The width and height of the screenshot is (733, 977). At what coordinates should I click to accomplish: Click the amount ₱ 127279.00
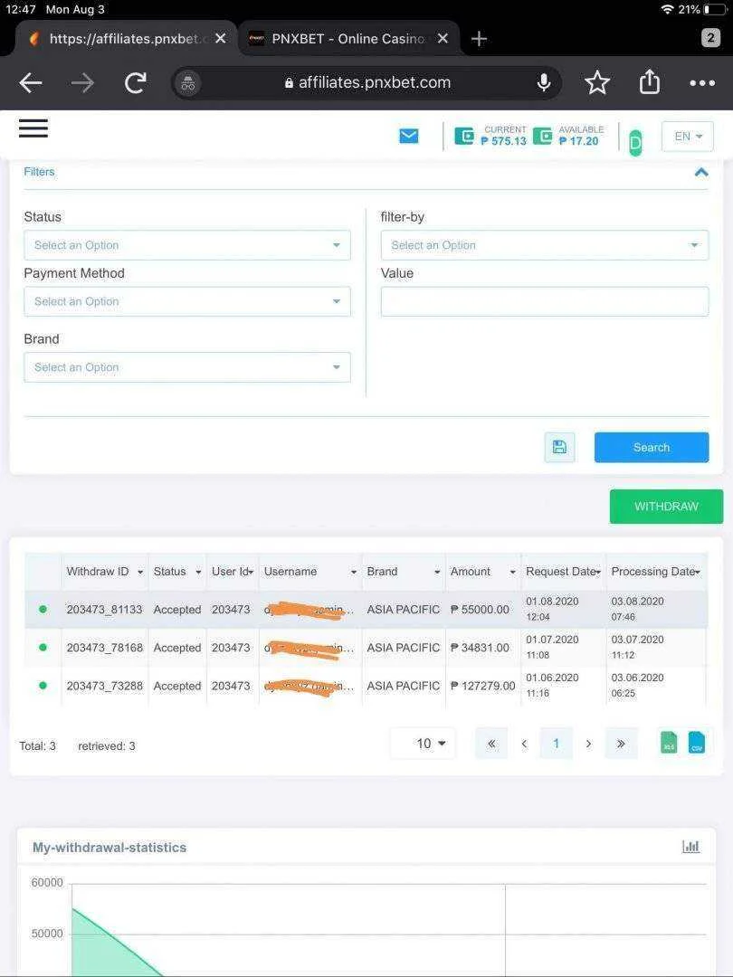coord(483,686)
